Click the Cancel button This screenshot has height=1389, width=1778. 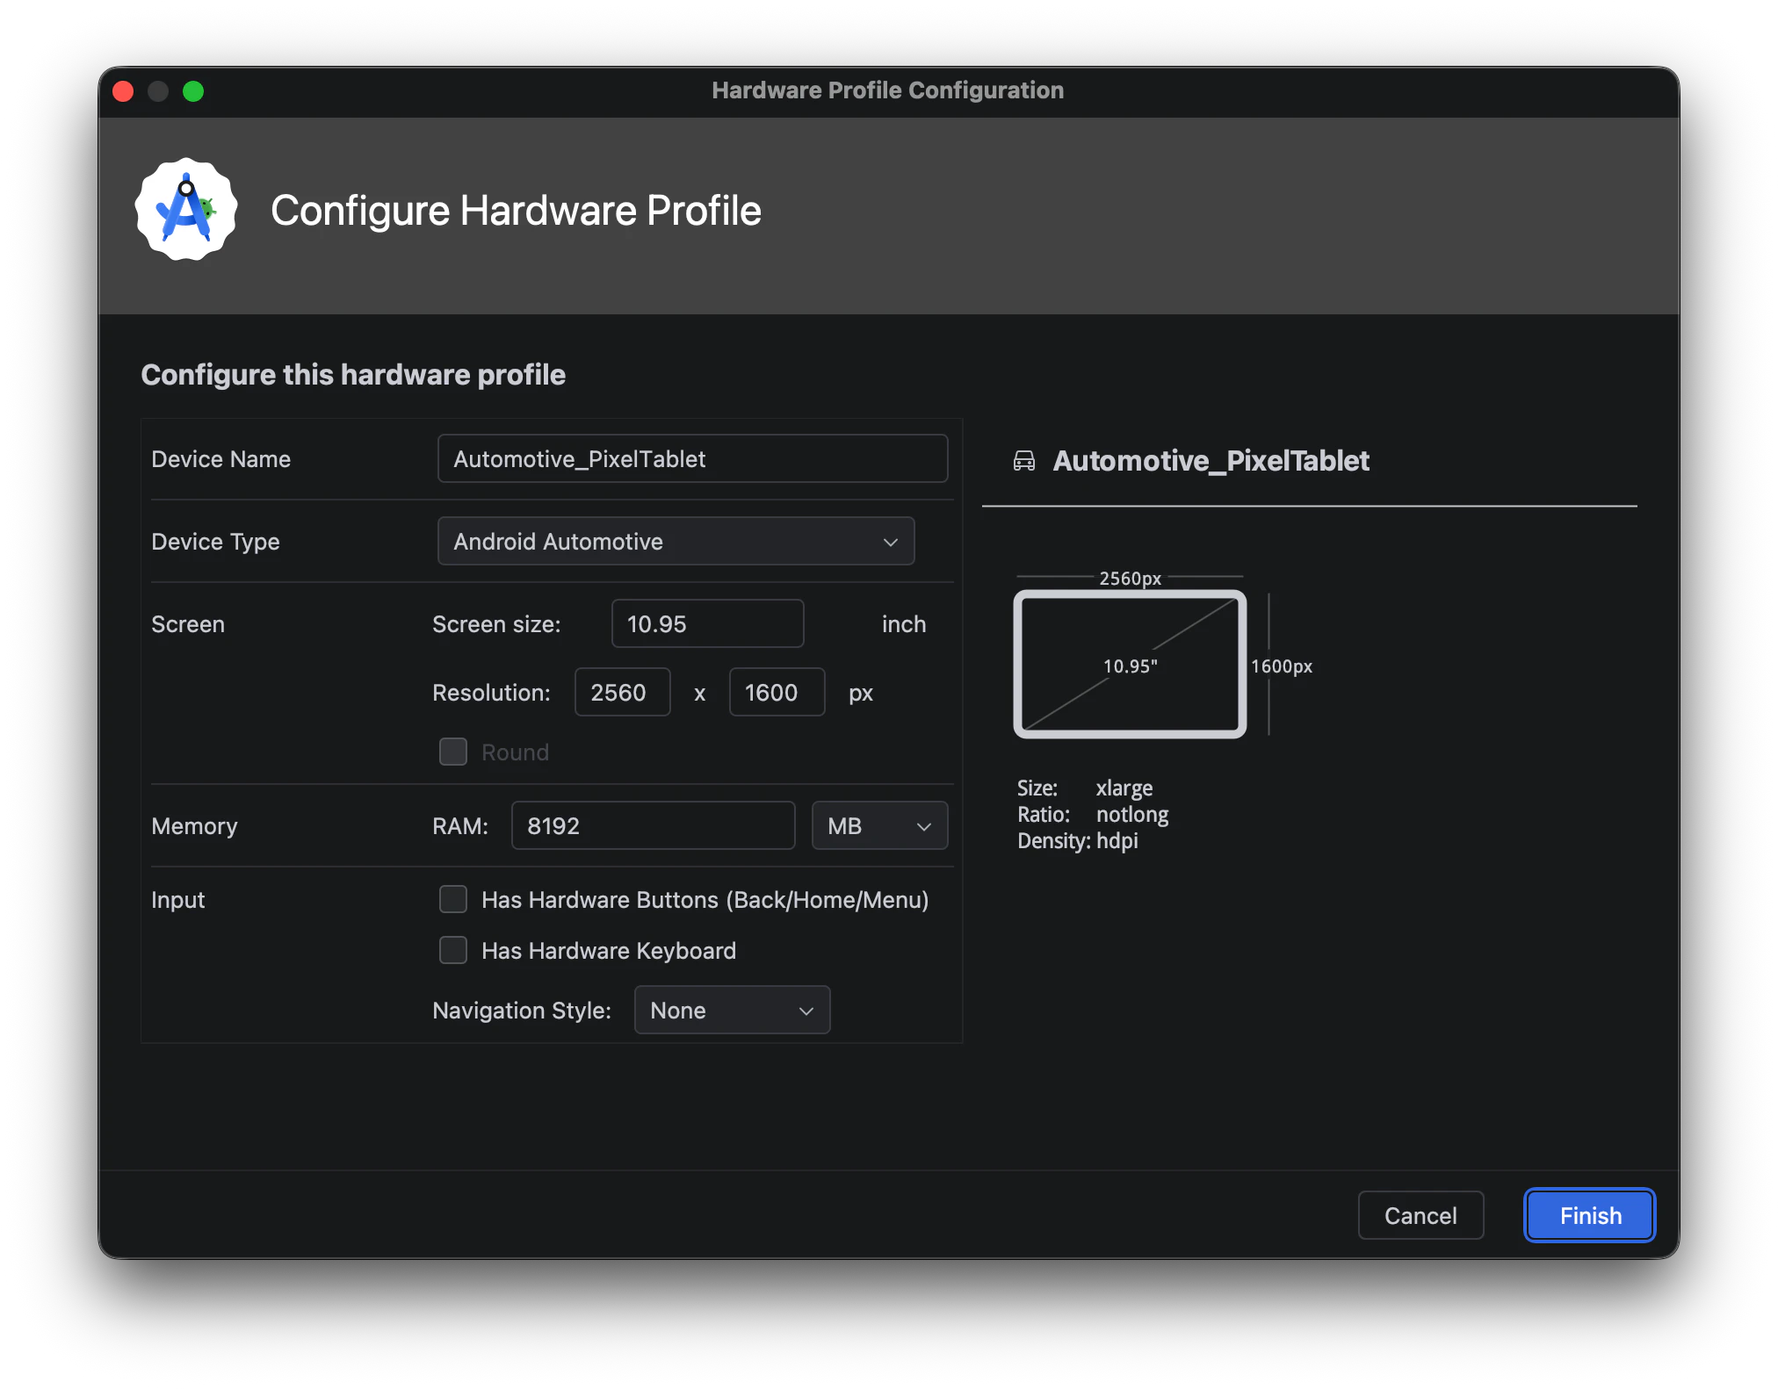[1420, 1215]
